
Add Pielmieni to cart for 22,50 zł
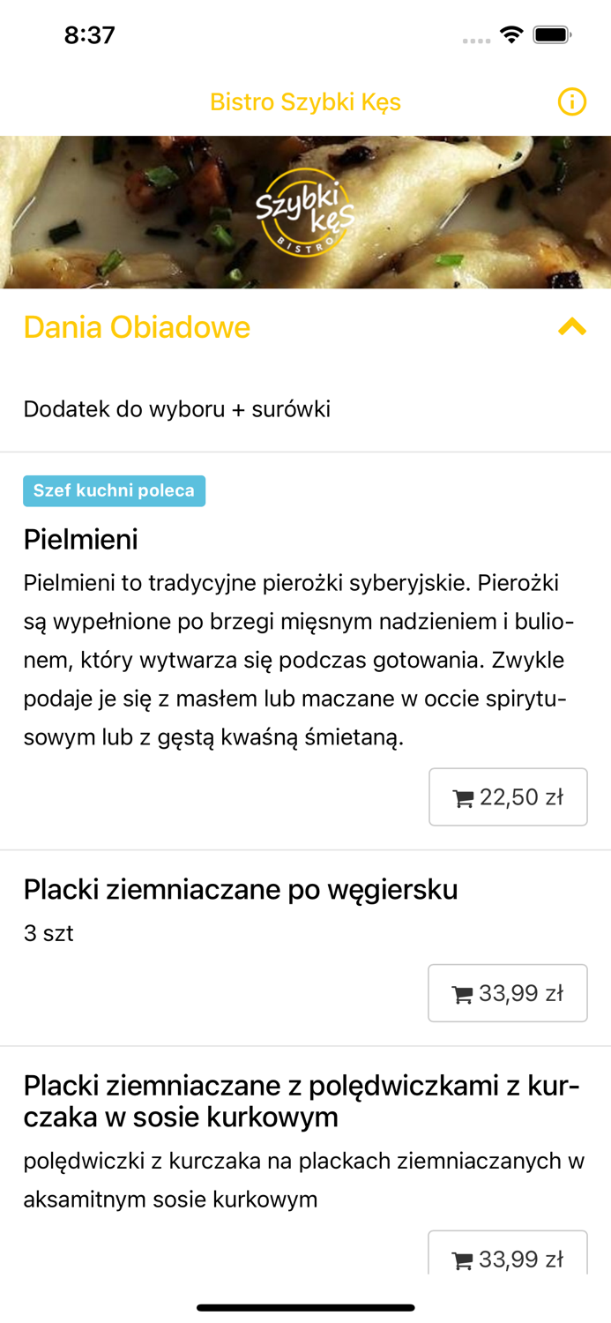(508, 796)
